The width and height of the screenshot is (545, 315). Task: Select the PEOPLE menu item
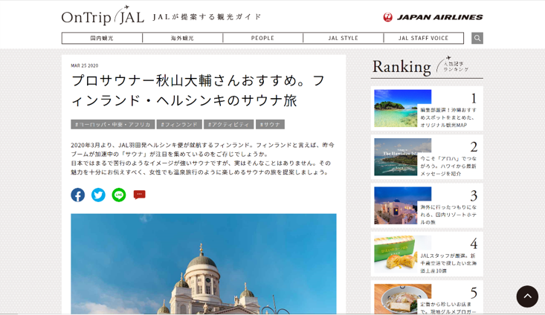tap(262, 38)
